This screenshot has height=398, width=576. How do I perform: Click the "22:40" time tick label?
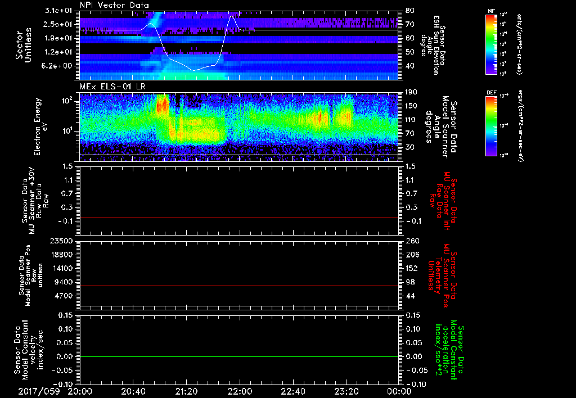pos(292,391)
